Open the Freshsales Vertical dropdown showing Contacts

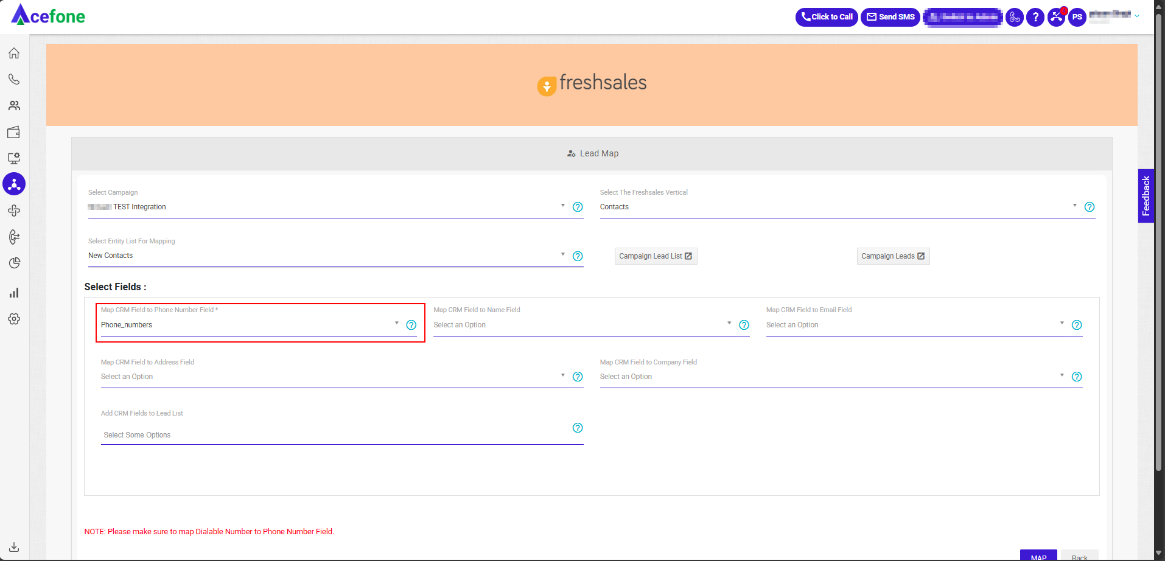click(x=839, y=207)
